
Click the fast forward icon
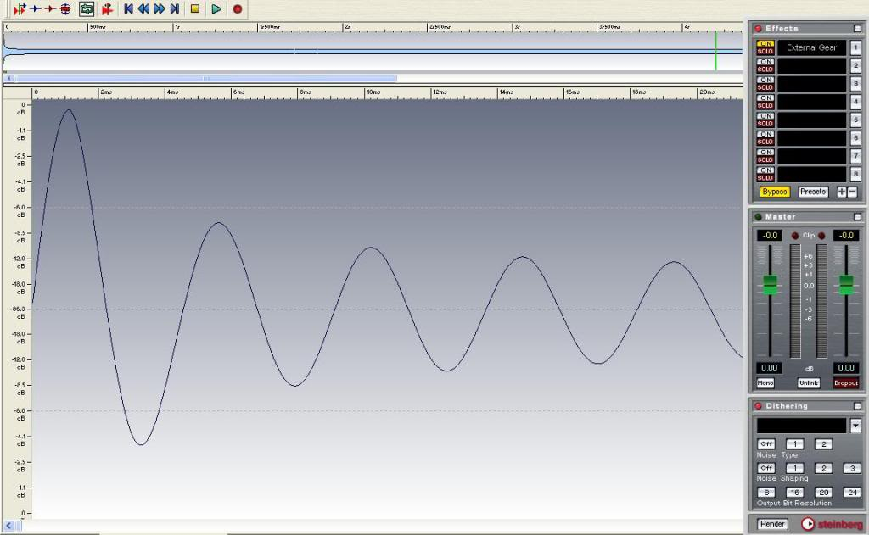point(159,8)
